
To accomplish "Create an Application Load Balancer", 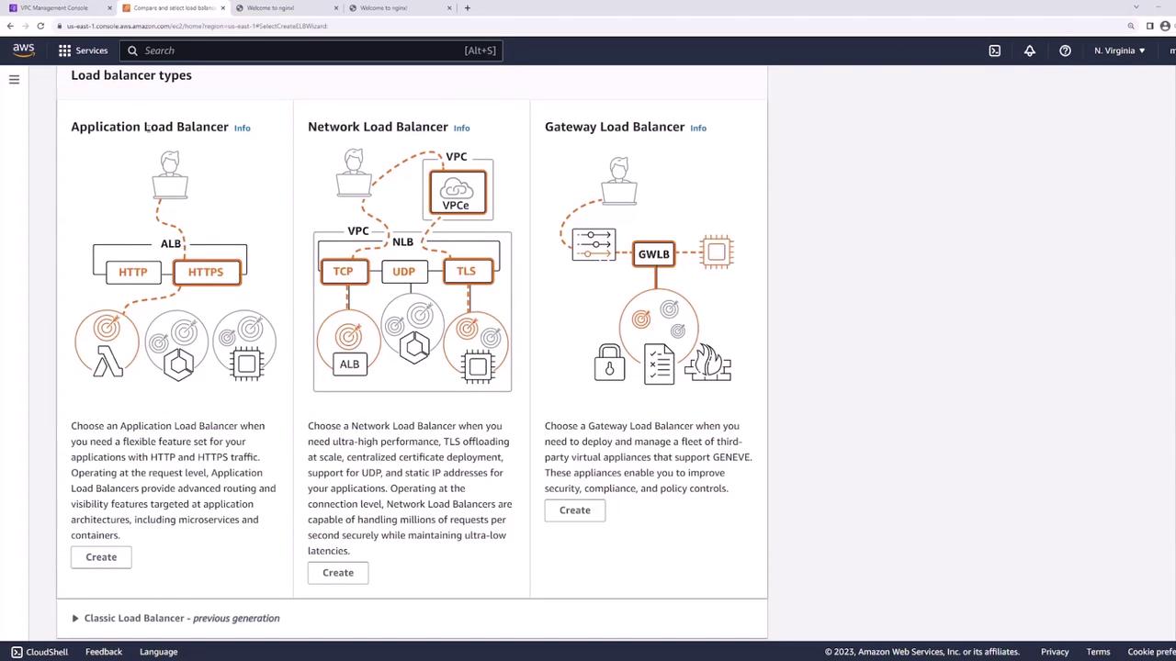I will pyautogui.click(x=101, y=557).
